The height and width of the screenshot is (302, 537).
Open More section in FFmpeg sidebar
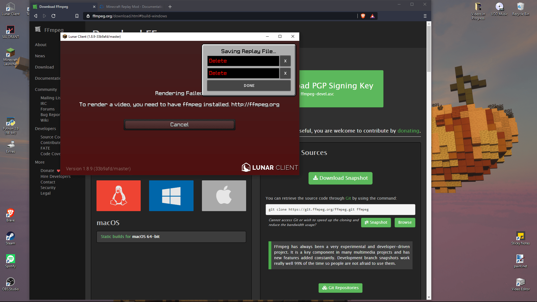(x=40, y=162)
